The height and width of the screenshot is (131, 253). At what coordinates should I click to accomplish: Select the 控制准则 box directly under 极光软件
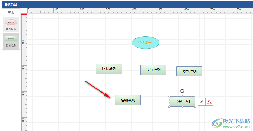click(153, 70)
